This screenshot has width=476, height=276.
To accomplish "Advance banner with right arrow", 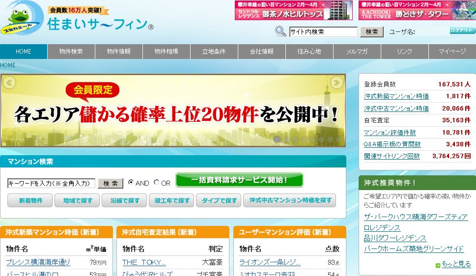I will 337,82.
